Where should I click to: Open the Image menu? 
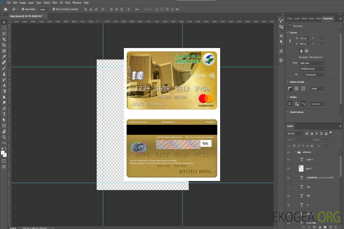pos(23,3)
